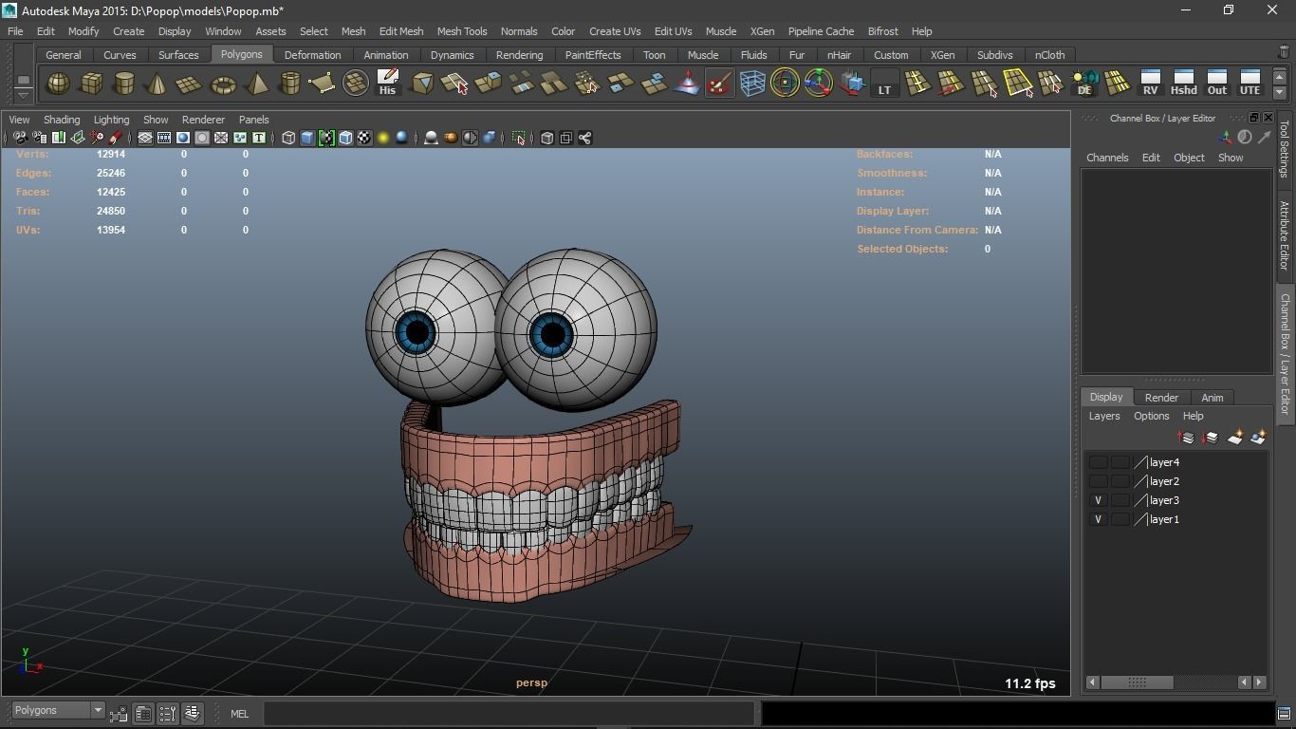Create a polygon torus from the shelf
Image resolution: width=1296 pixels, height=729 pixels.
[x=223, y=84]
